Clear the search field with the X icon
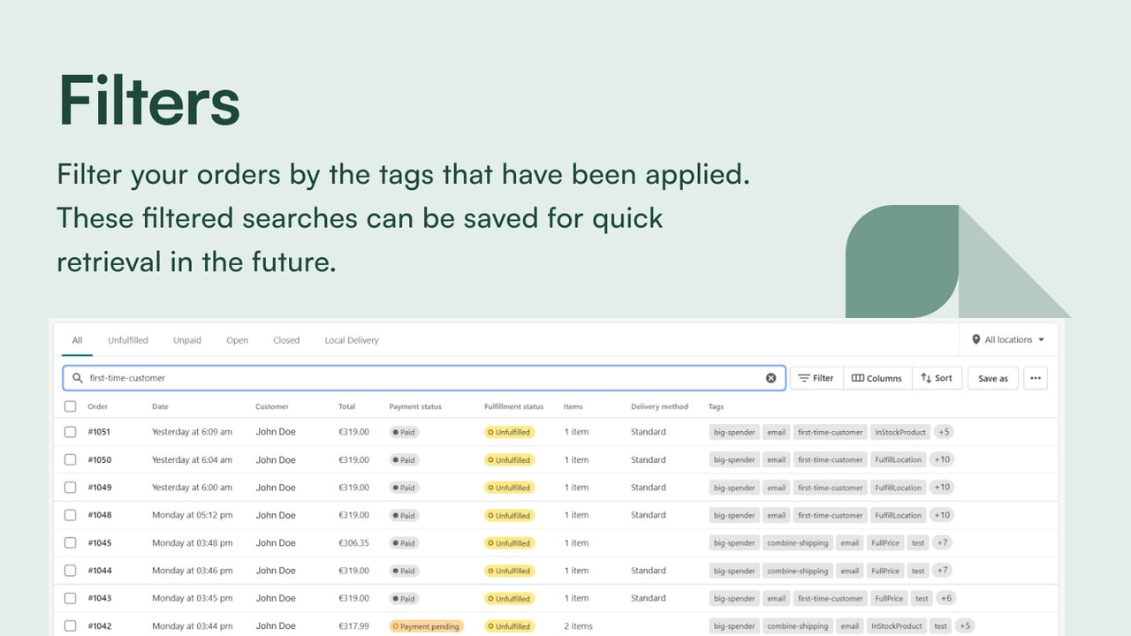The image size is (1131, 636). (x=770, y=378)
